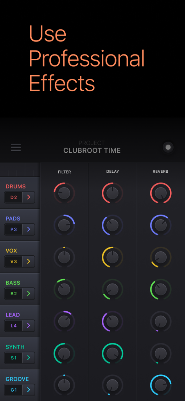Adjust the GROOVE filter knob
185x401 pixels.
[x=64, y=385]
